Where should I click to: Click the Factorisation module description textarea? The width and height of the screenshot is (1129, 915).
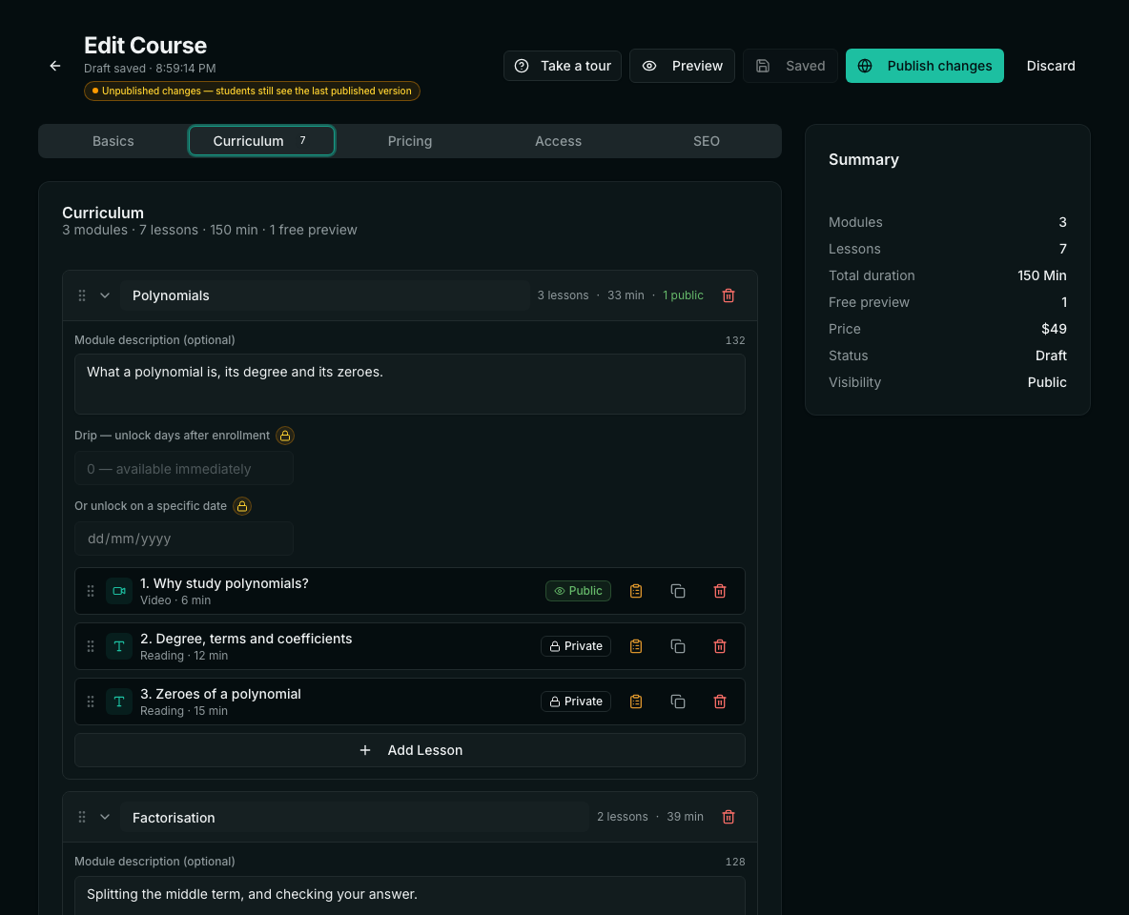pos(410,896)
